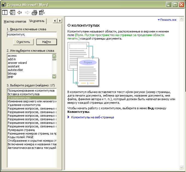The image size is (186, 172).
Task: Click the keyword list scrollbar thumb
Action: (54, 59)
